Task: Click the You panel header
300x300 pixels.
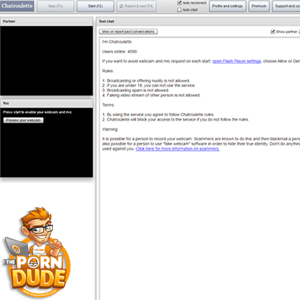Action: coord(46,103)
